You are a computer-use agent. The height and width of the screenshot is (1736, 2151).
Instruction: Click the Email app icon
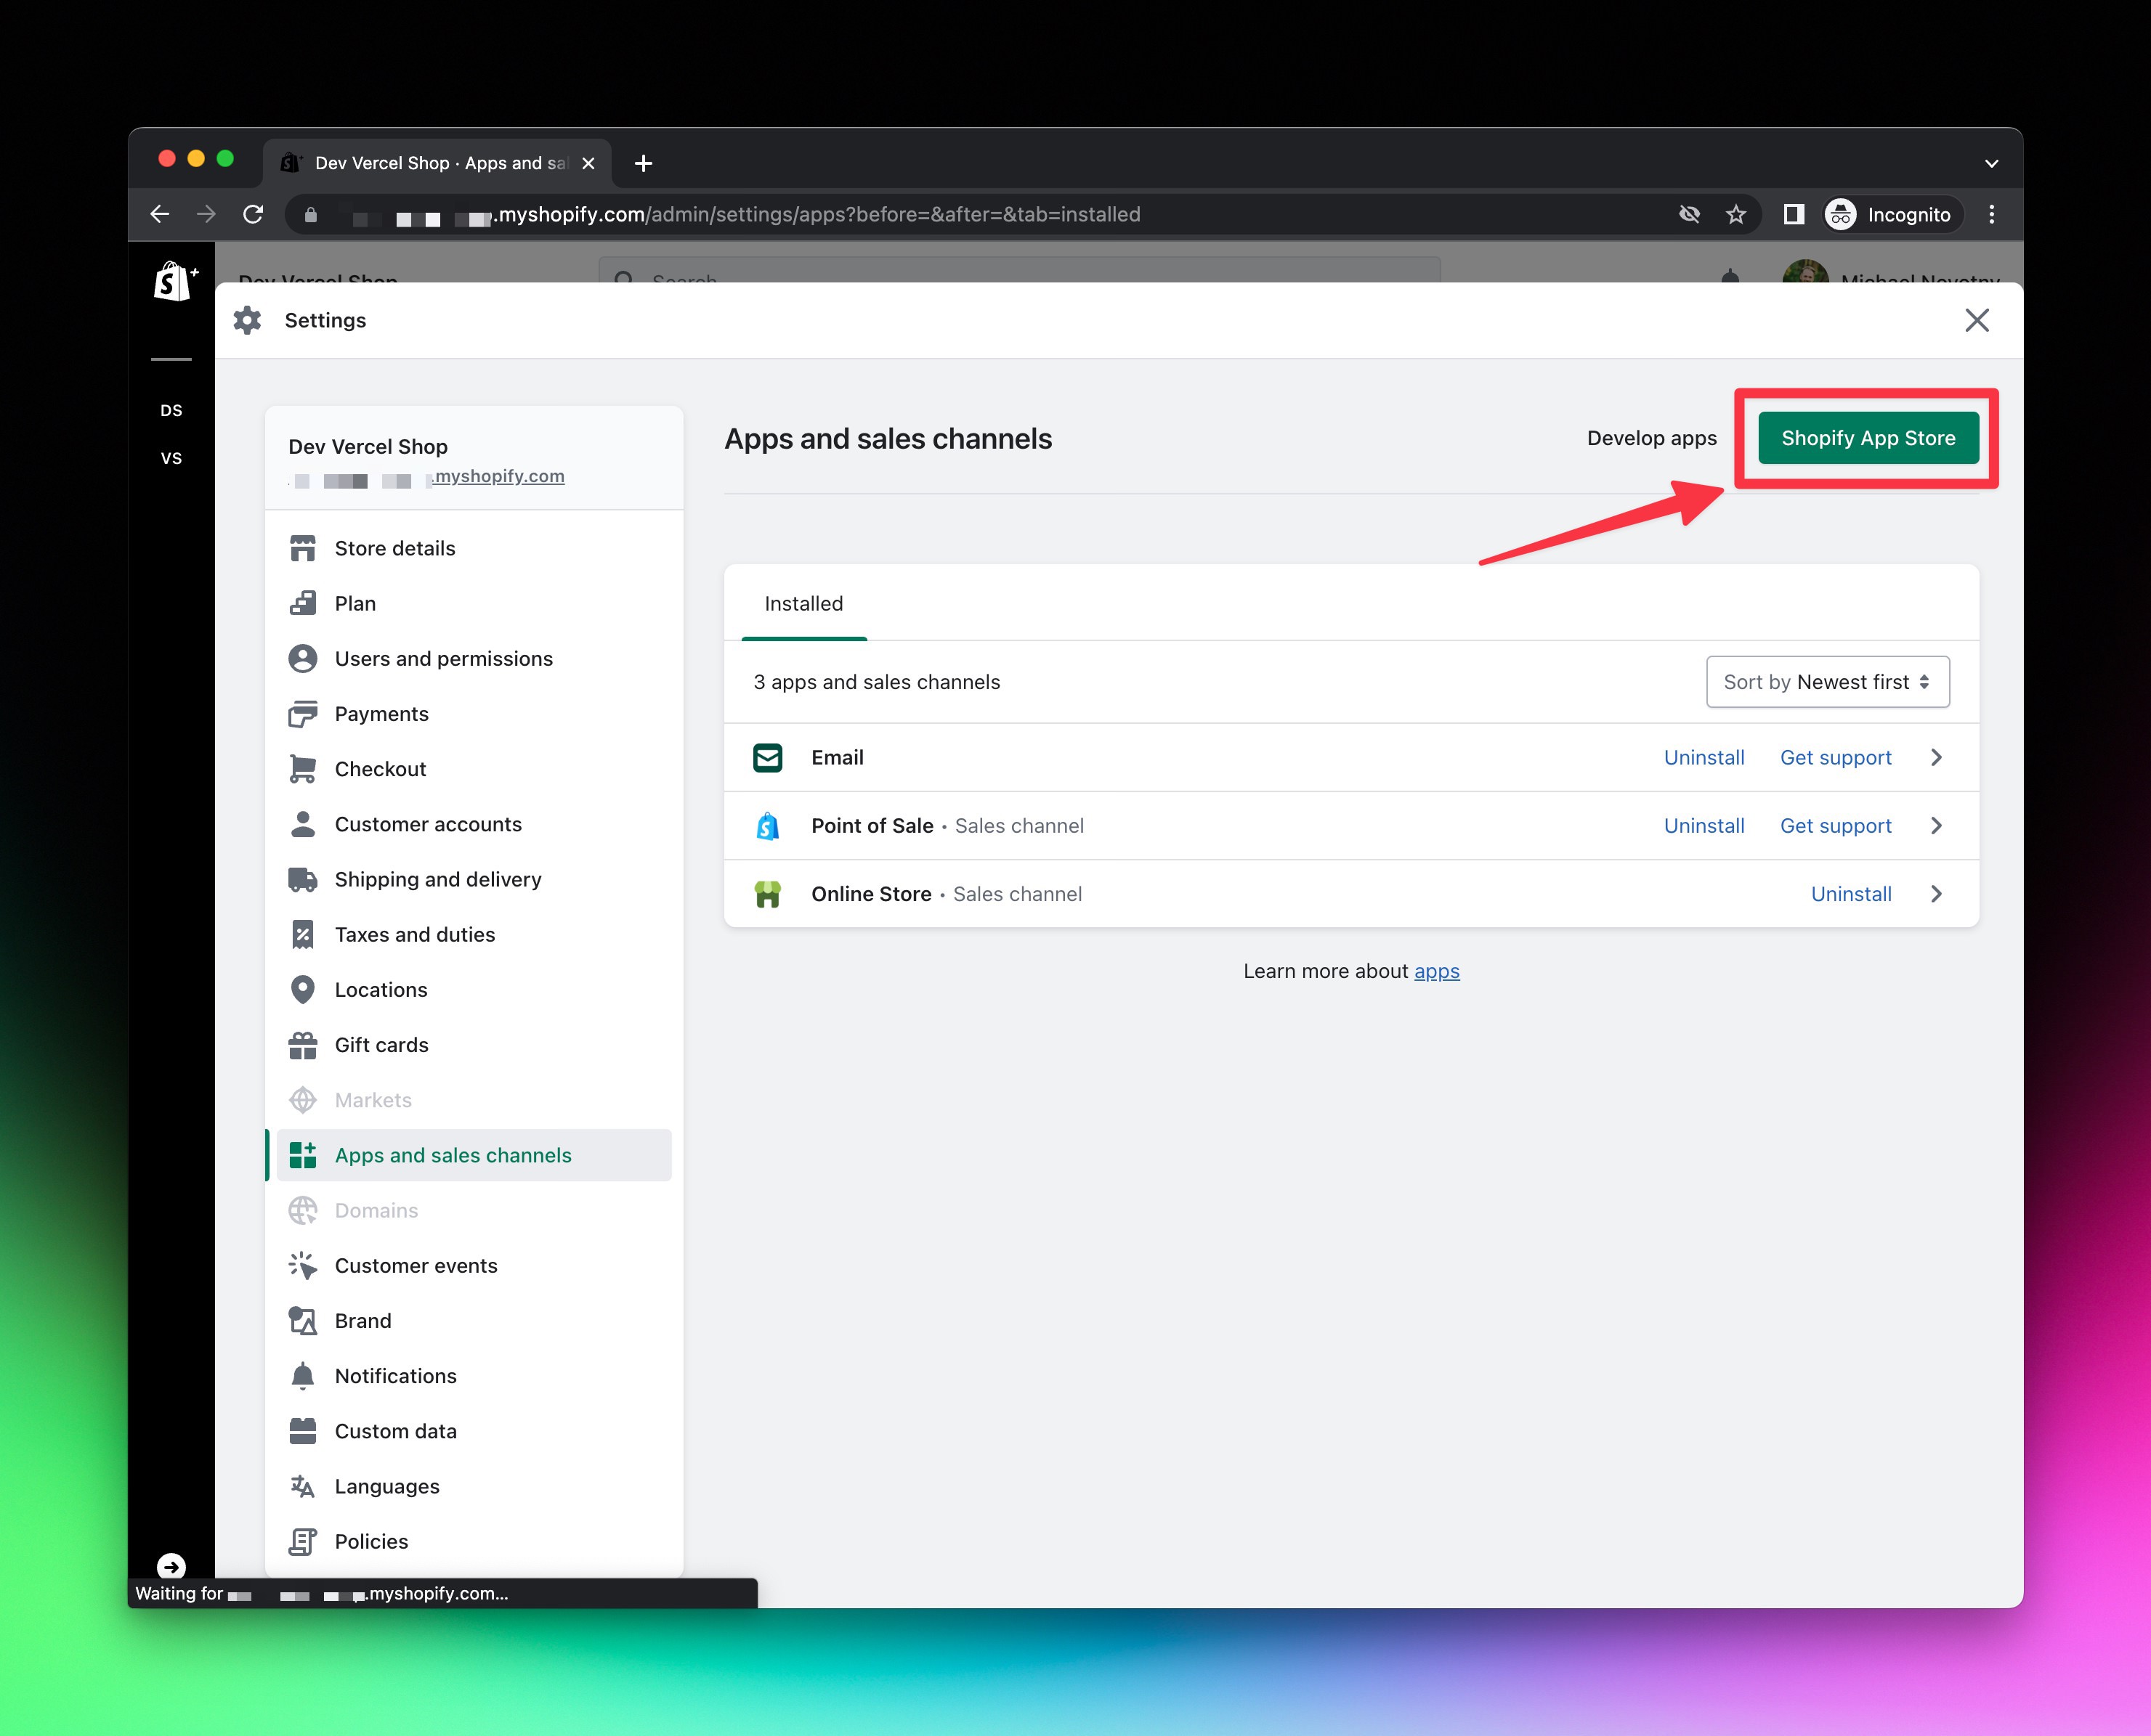click(767, 758)
